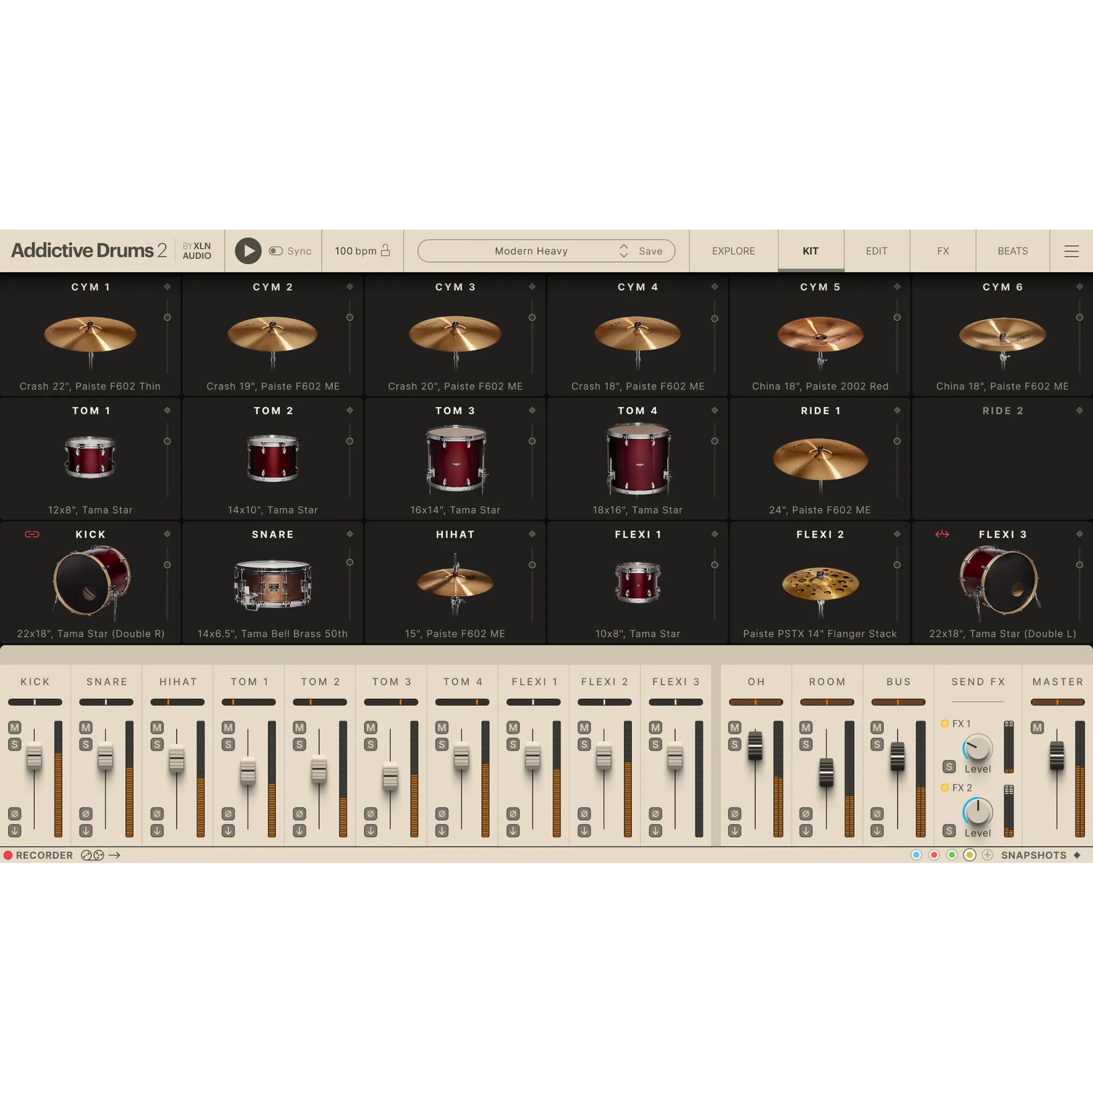
Task: Click the SNARE channel down-arrow icon
Action: (x=86, y=831)
